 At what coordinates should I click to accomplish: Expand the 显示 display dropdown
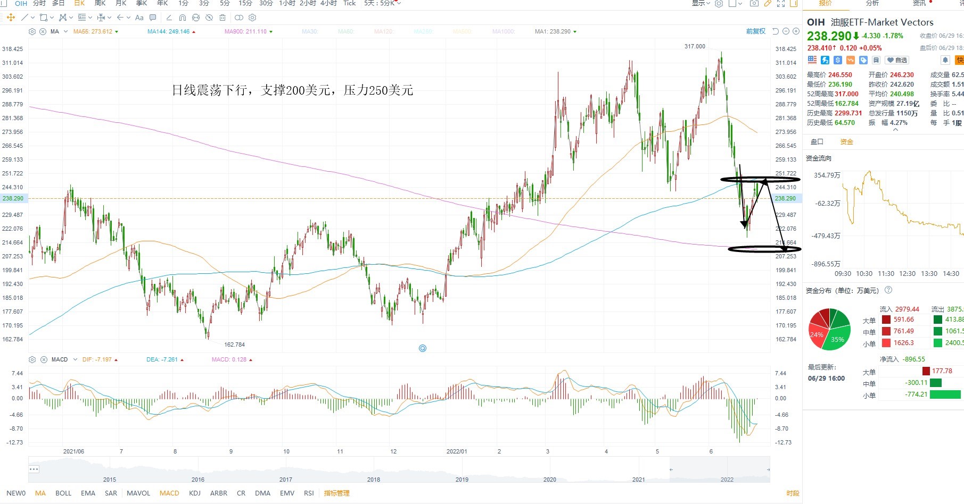(x=701, y=3)
